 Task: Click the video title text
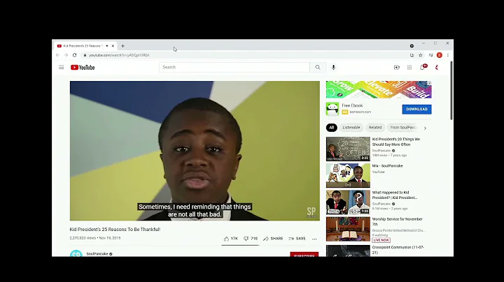point(115,230)
